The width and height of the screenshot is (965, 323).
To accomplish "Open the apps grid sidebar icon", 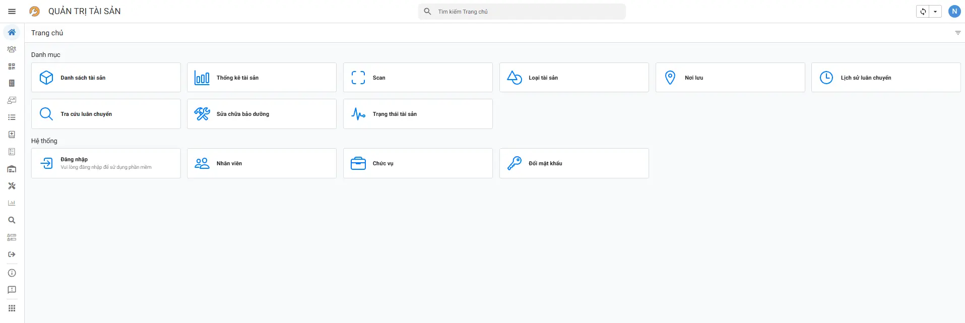I will 12,308.
